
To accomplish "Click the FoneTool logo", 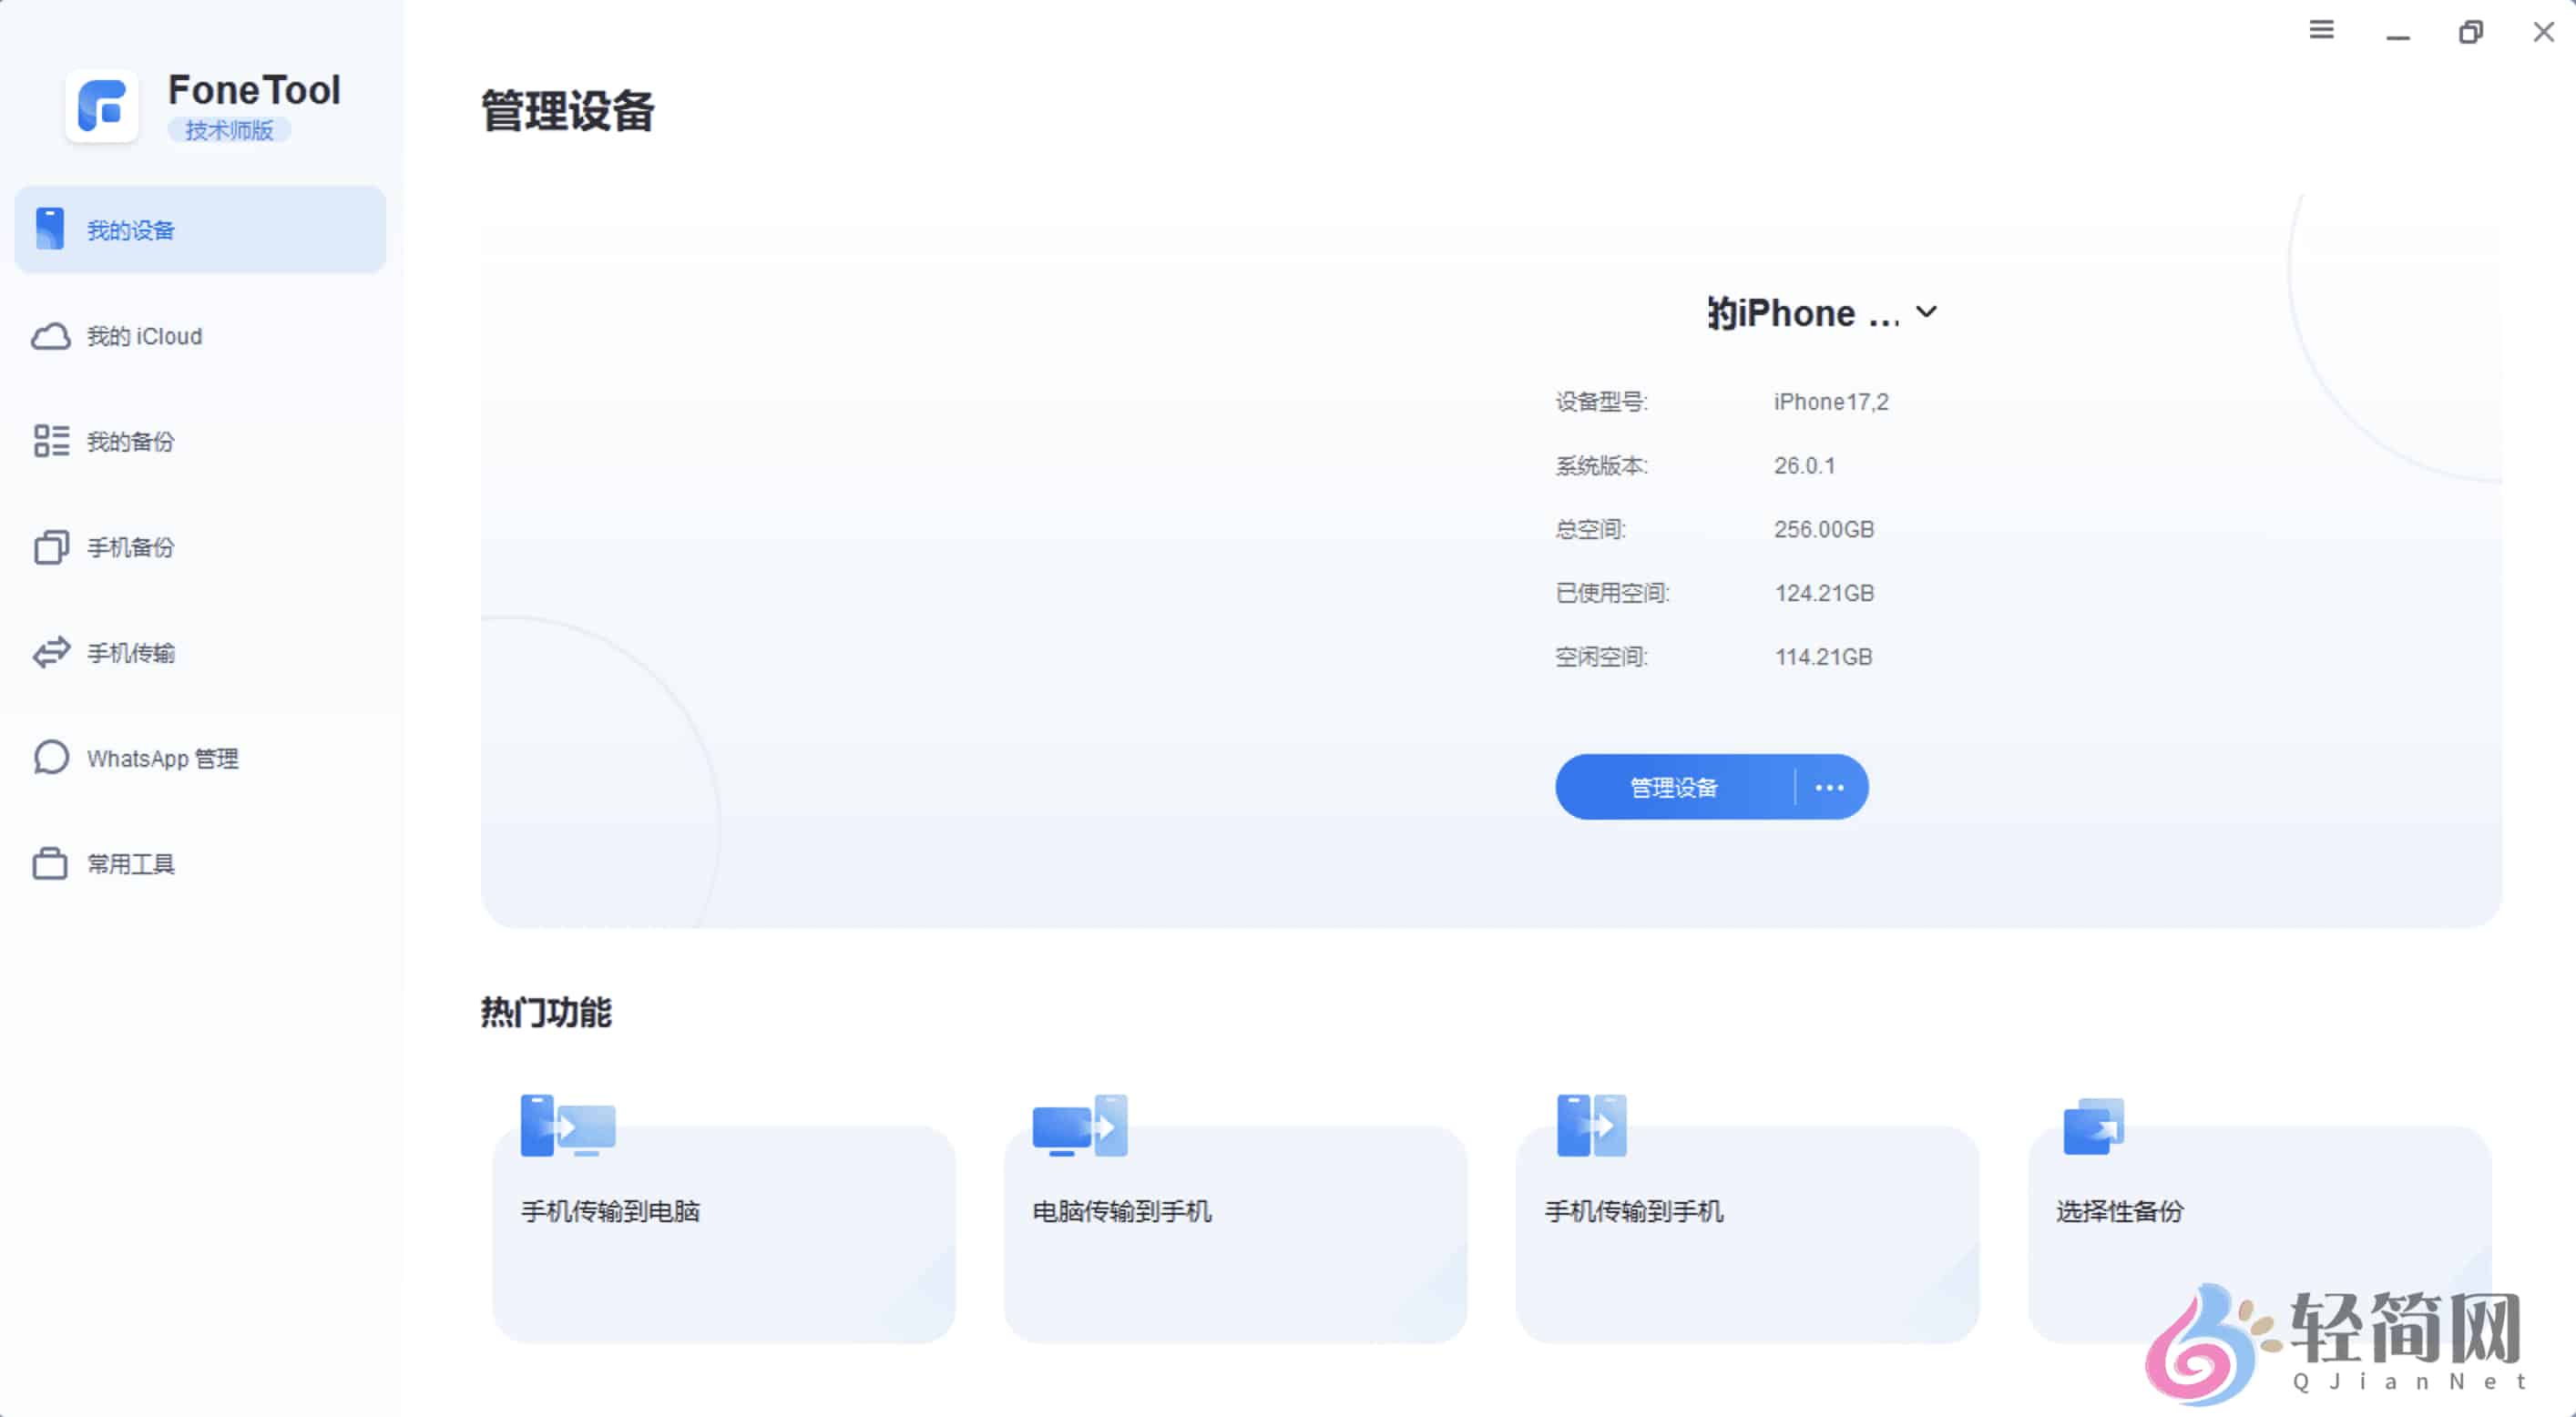I will click(102, 105).
